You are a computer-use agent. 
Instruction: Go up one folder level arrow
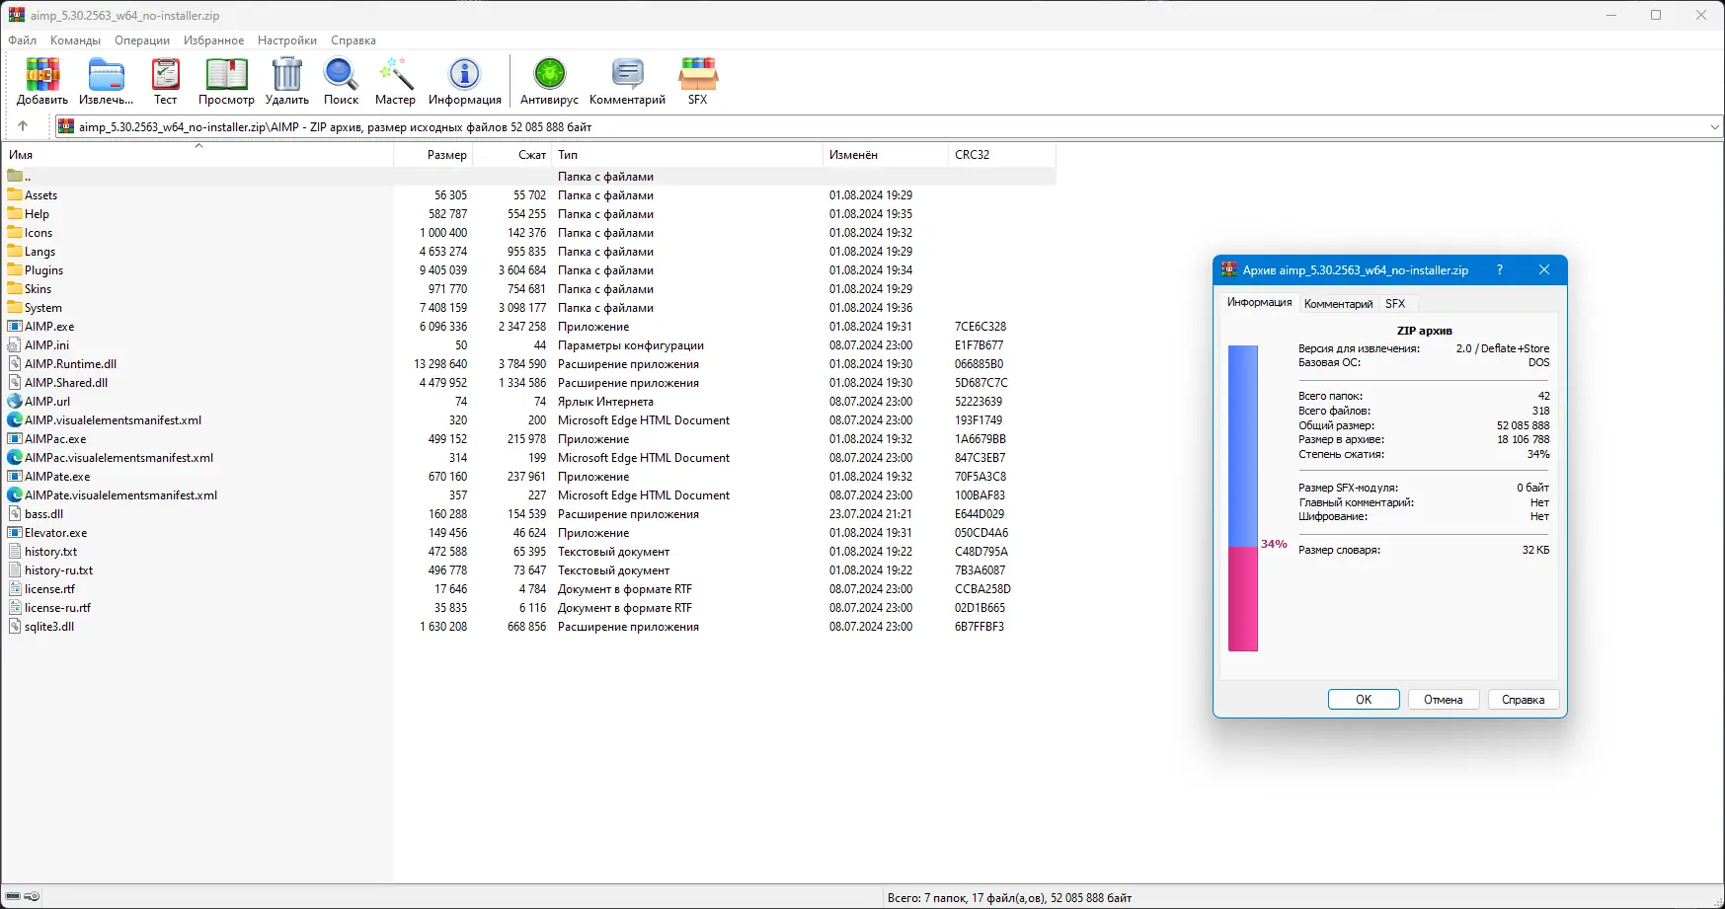point(23,126)
